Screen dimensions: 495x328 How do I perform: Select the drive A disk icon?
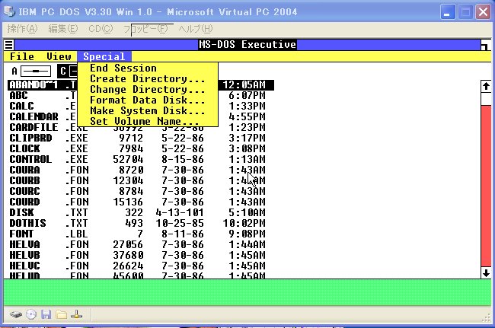click(x=36, y=71)
